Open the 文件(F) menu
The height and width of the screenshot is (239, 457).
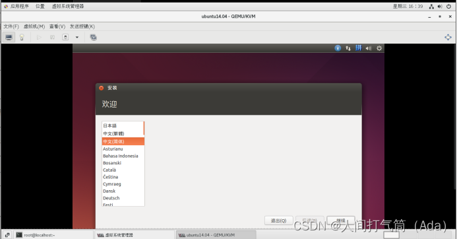(11, 26)
